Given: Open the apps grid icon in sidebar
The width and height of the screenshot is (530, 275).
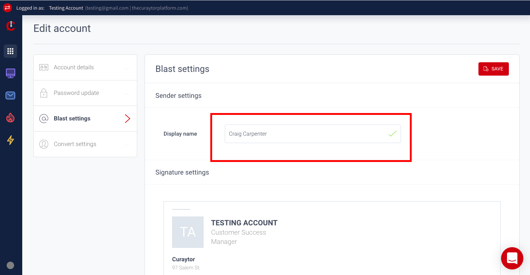Looking at the screenshot, I should [x=10, y=51].
